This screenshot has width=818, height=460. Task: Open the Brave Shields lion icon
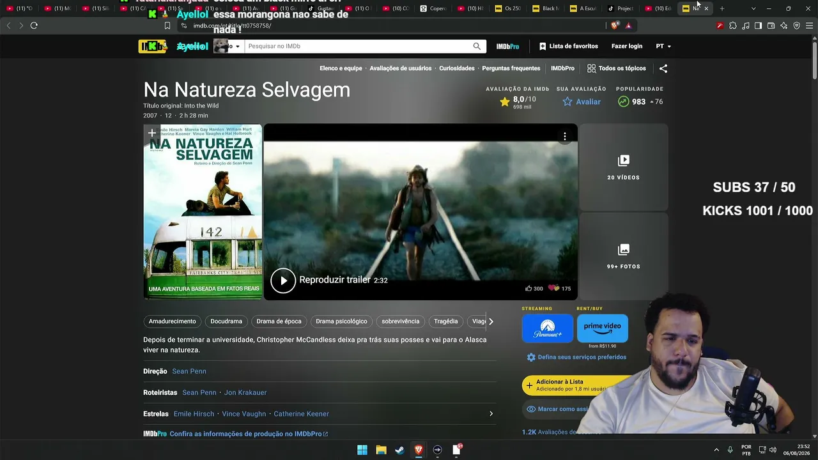615,26
